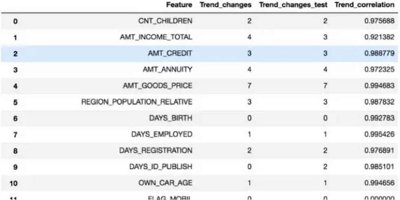Click row index 4
The width and height of the screenshot is (400, 200).
[x=15, y=86]
